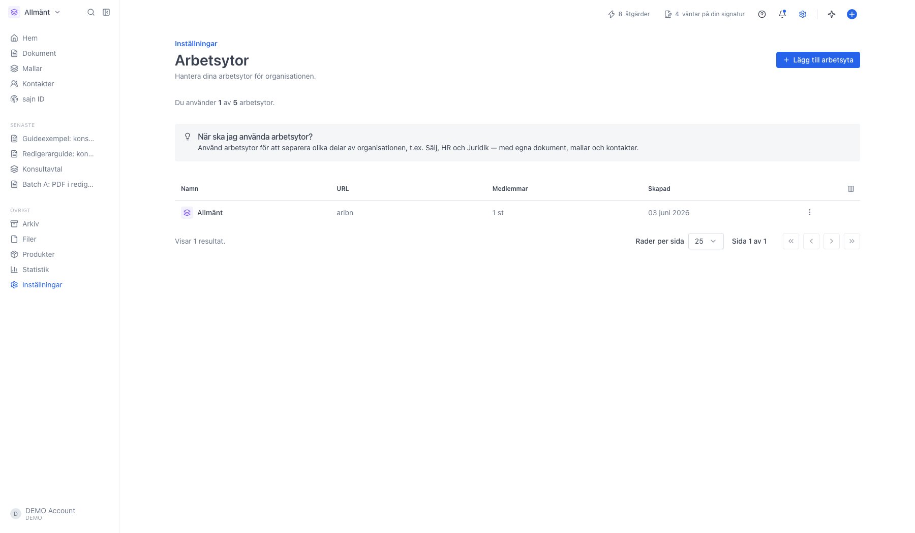Collapse the sidebar with panel icon

point(106,12)
